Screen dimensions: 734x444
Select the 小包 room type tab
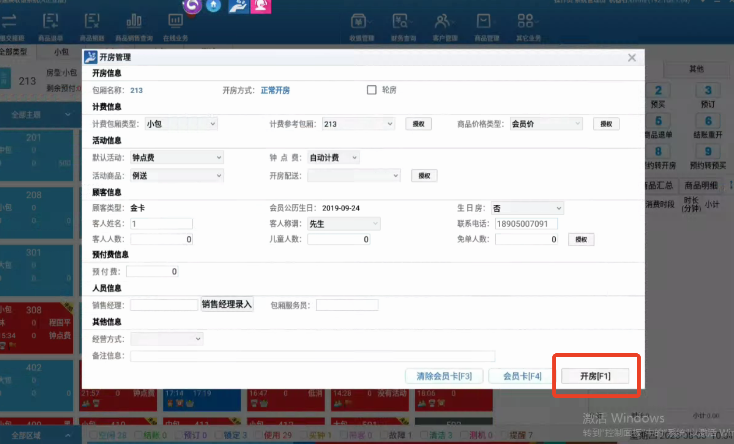pyautogui.click(x=61, y=52)
